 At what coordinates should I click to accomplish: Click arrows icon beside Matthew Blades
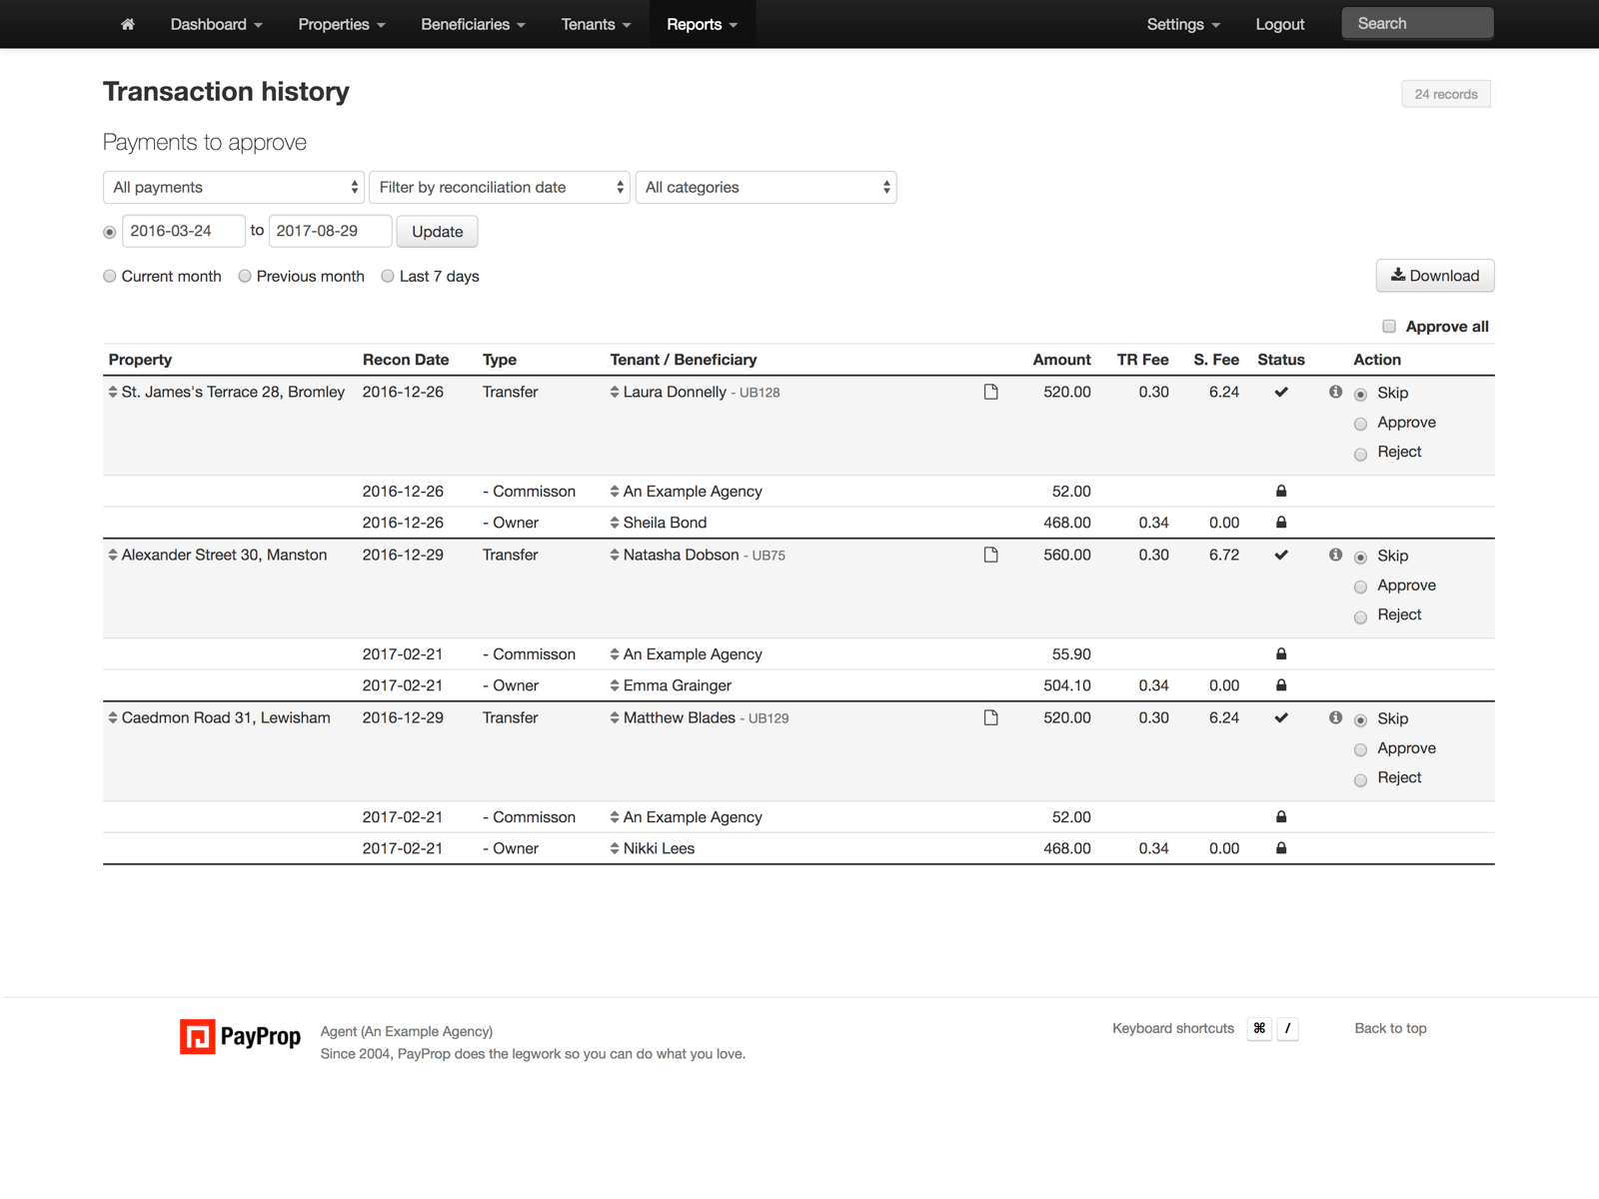(615, 717)
